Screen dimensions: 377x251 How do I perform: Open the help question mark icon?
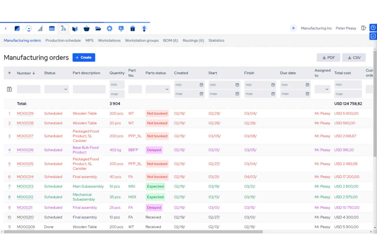pyautogui.click(x=373, y=27)
